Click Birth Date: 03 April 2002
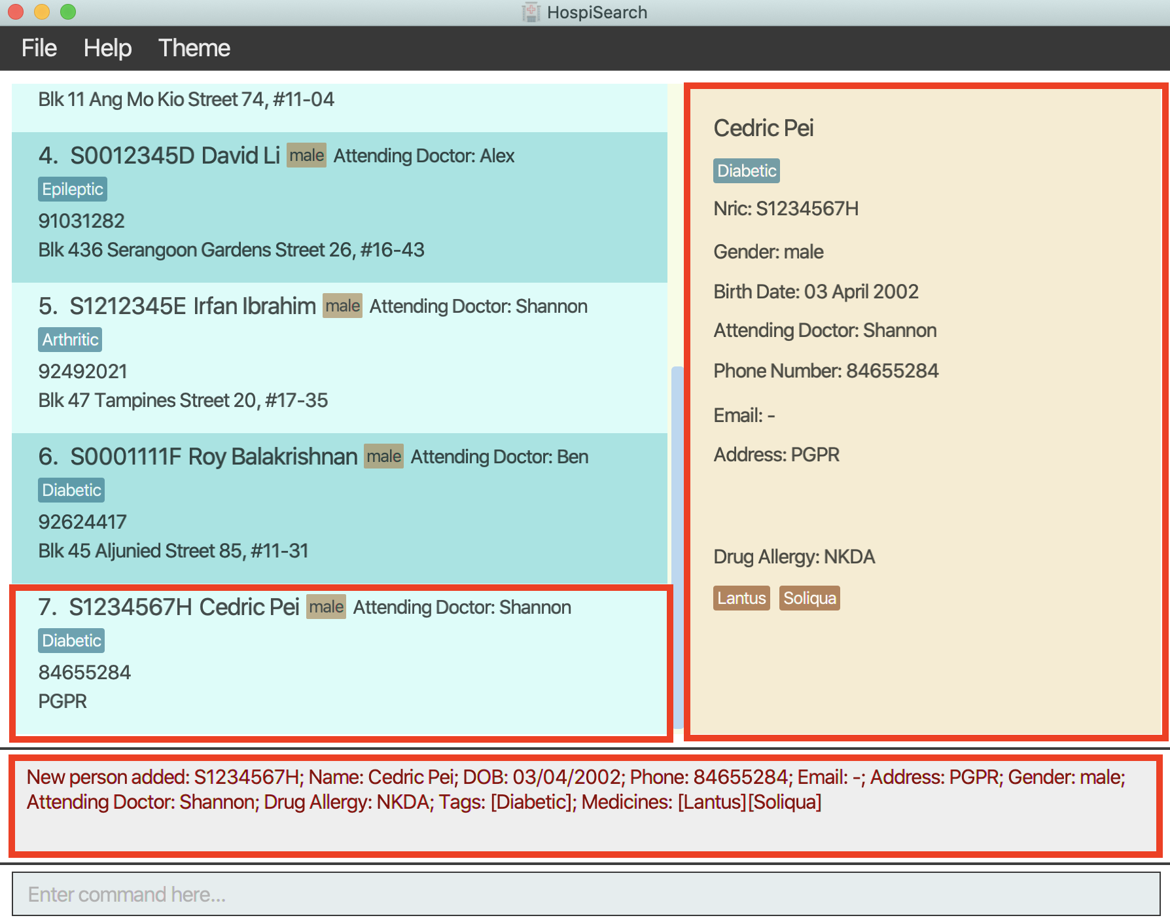This screenshot has width=1170, height=920. (x=816, y=292)
